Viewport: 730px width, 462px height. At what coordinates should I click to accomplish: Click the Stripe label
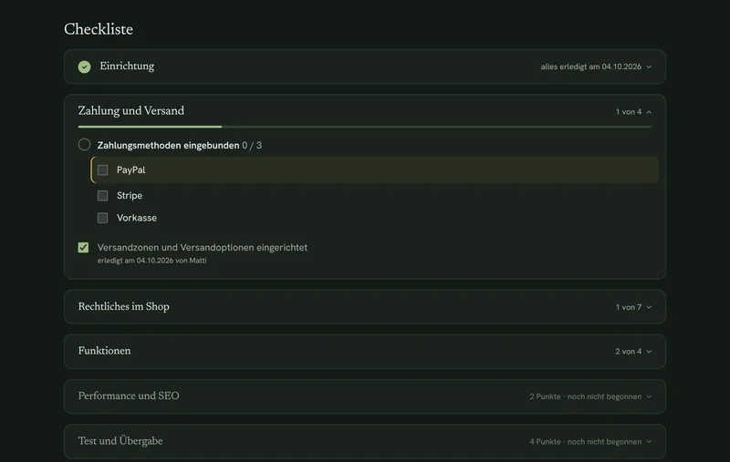[x=130, y=196]
